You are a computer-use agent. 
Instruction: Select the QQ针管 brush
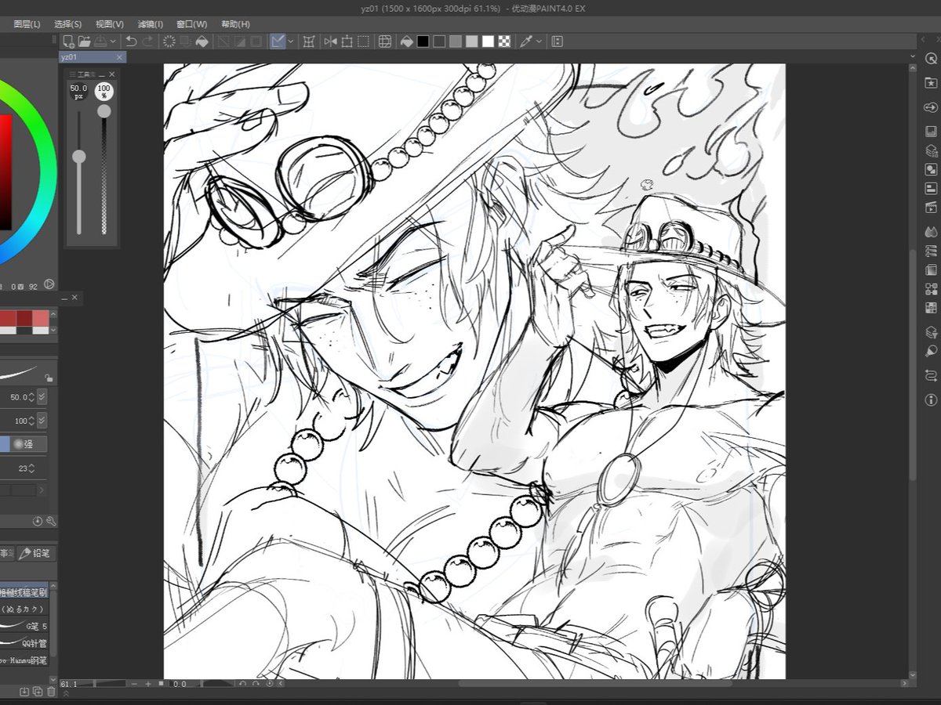[x=24, y=643]
